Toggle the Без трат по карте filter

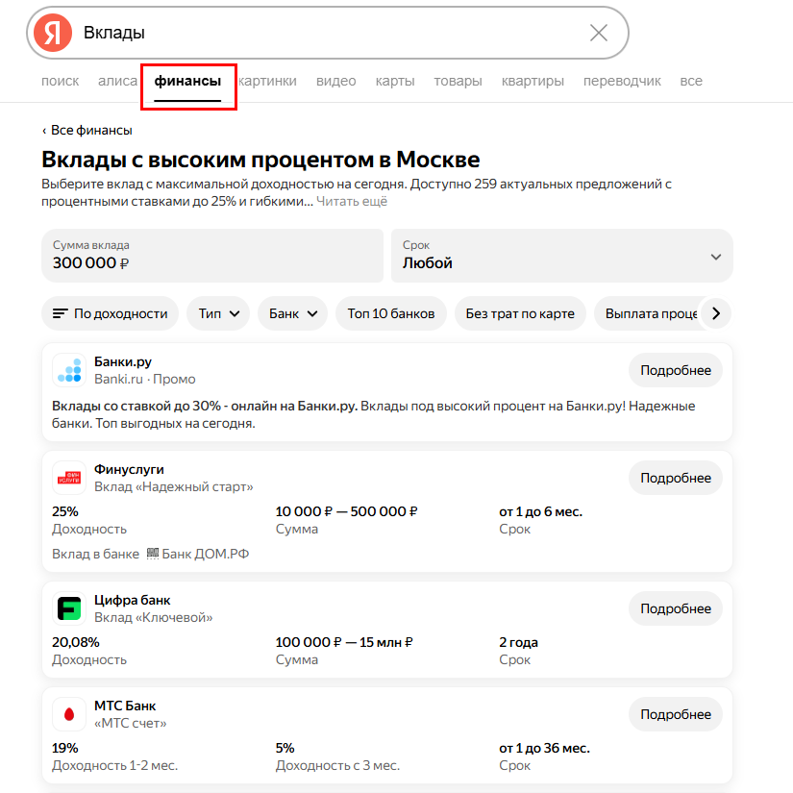point(520,313)
